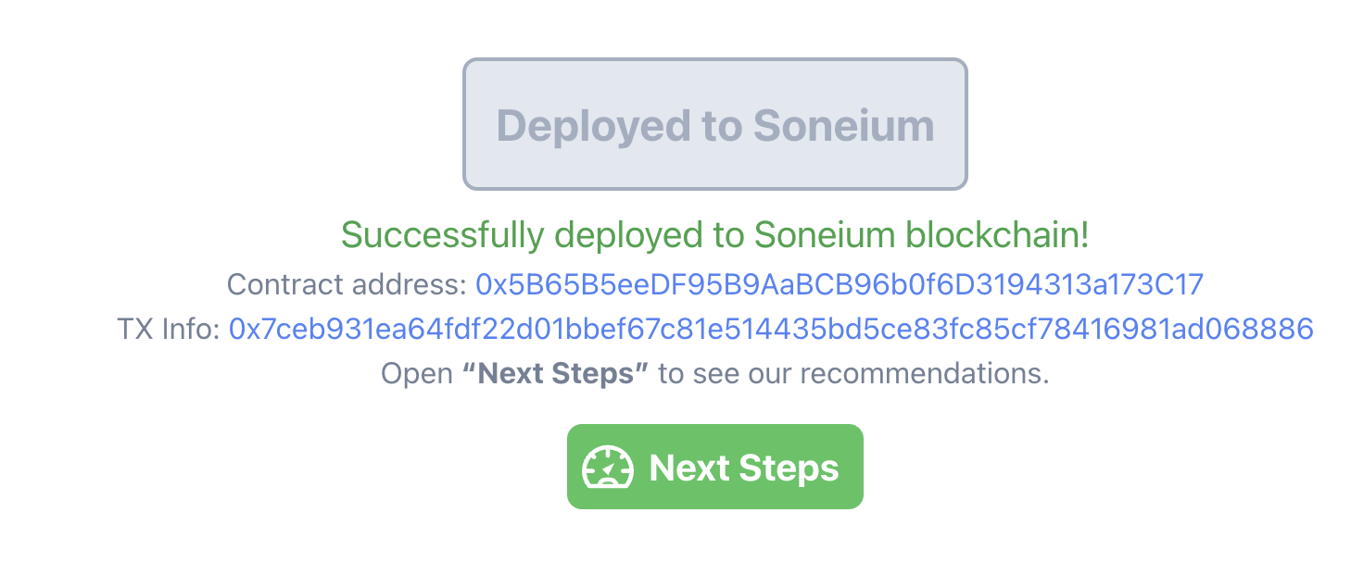Screen dimensions: 1364x587
Task: Click the bold "Next Steps" text in recommendations line
Action: [555, 374]
